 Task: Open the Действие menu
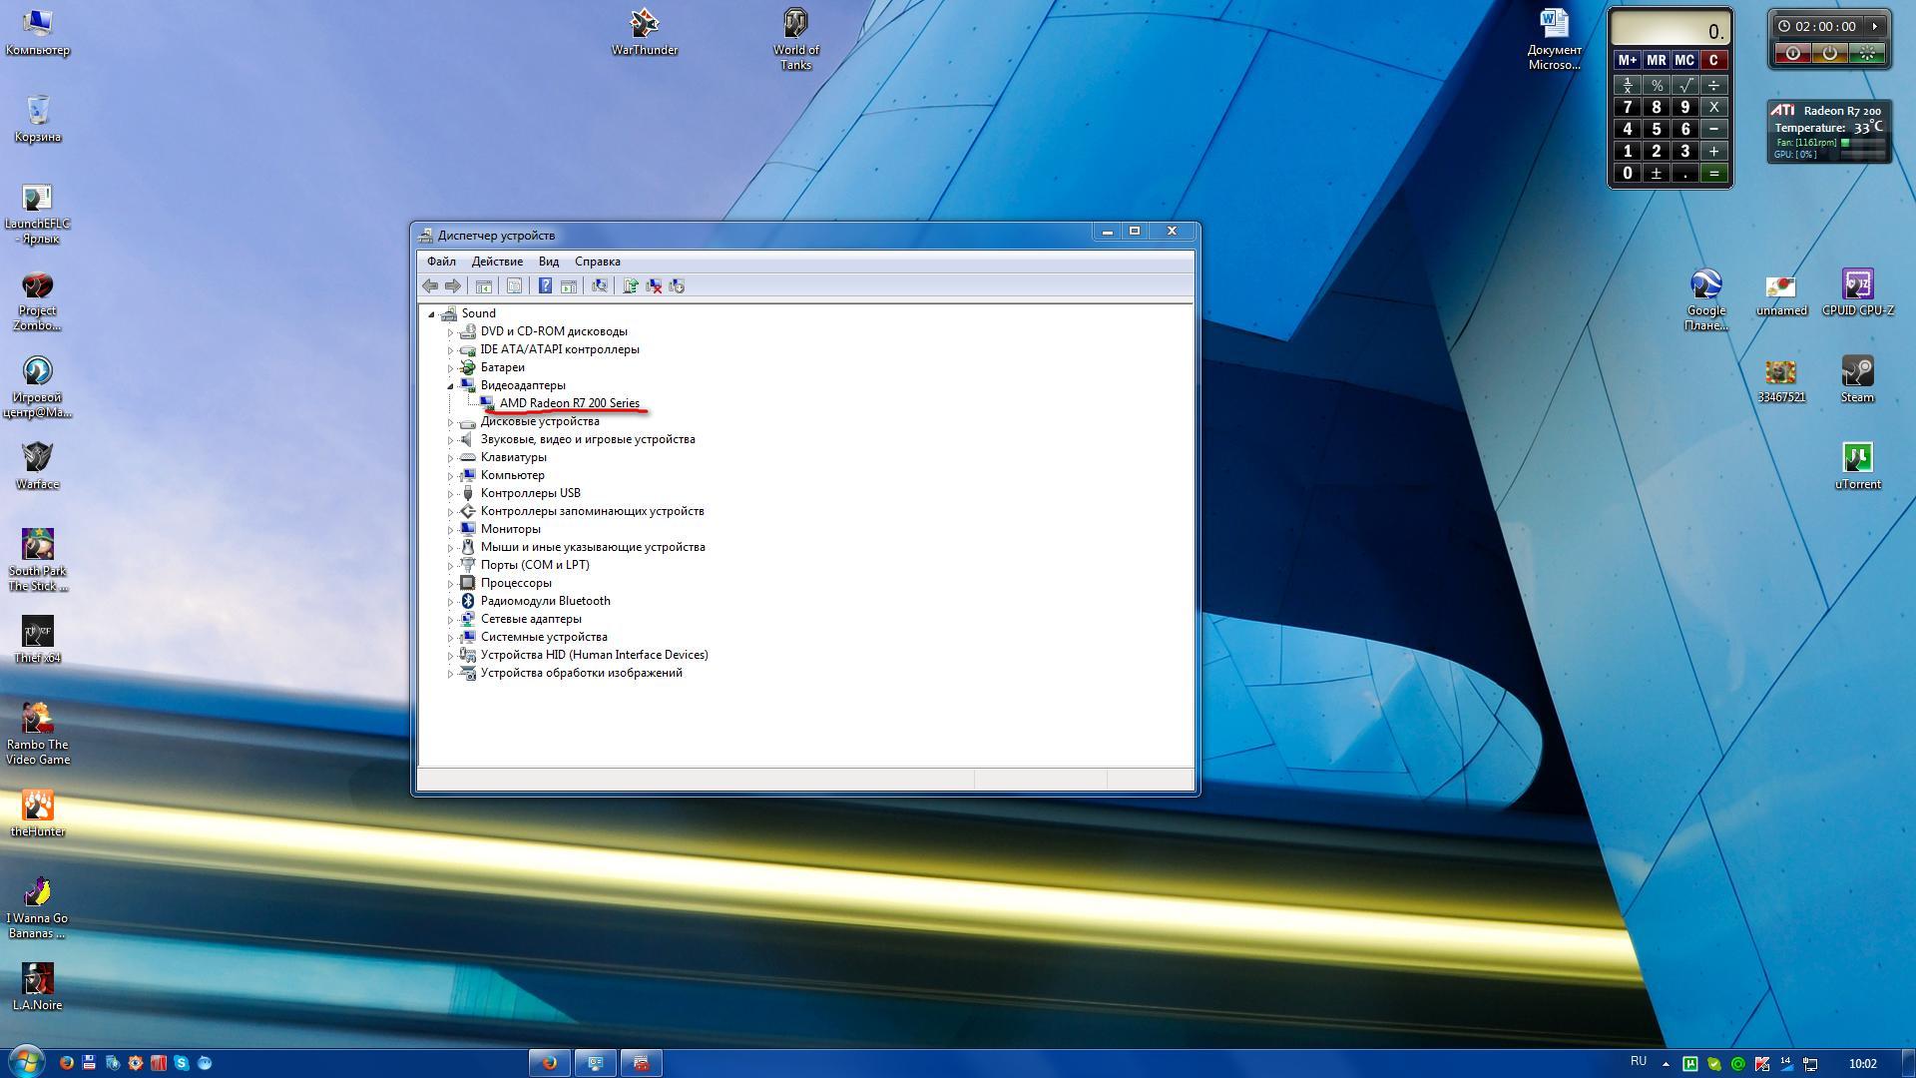tap(497, 262)
